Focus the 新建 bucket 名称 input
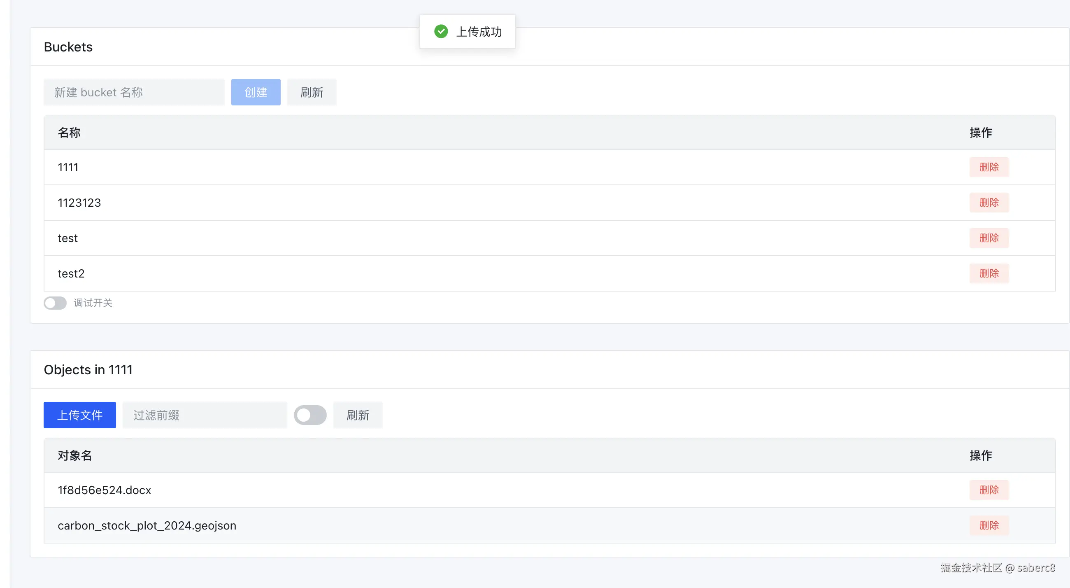Screen dimensions: 1070x588 (134, 92)
